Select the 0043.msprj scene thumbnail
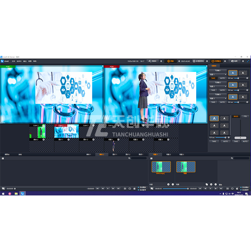This screenshot has height=251, width=251. 161,167
